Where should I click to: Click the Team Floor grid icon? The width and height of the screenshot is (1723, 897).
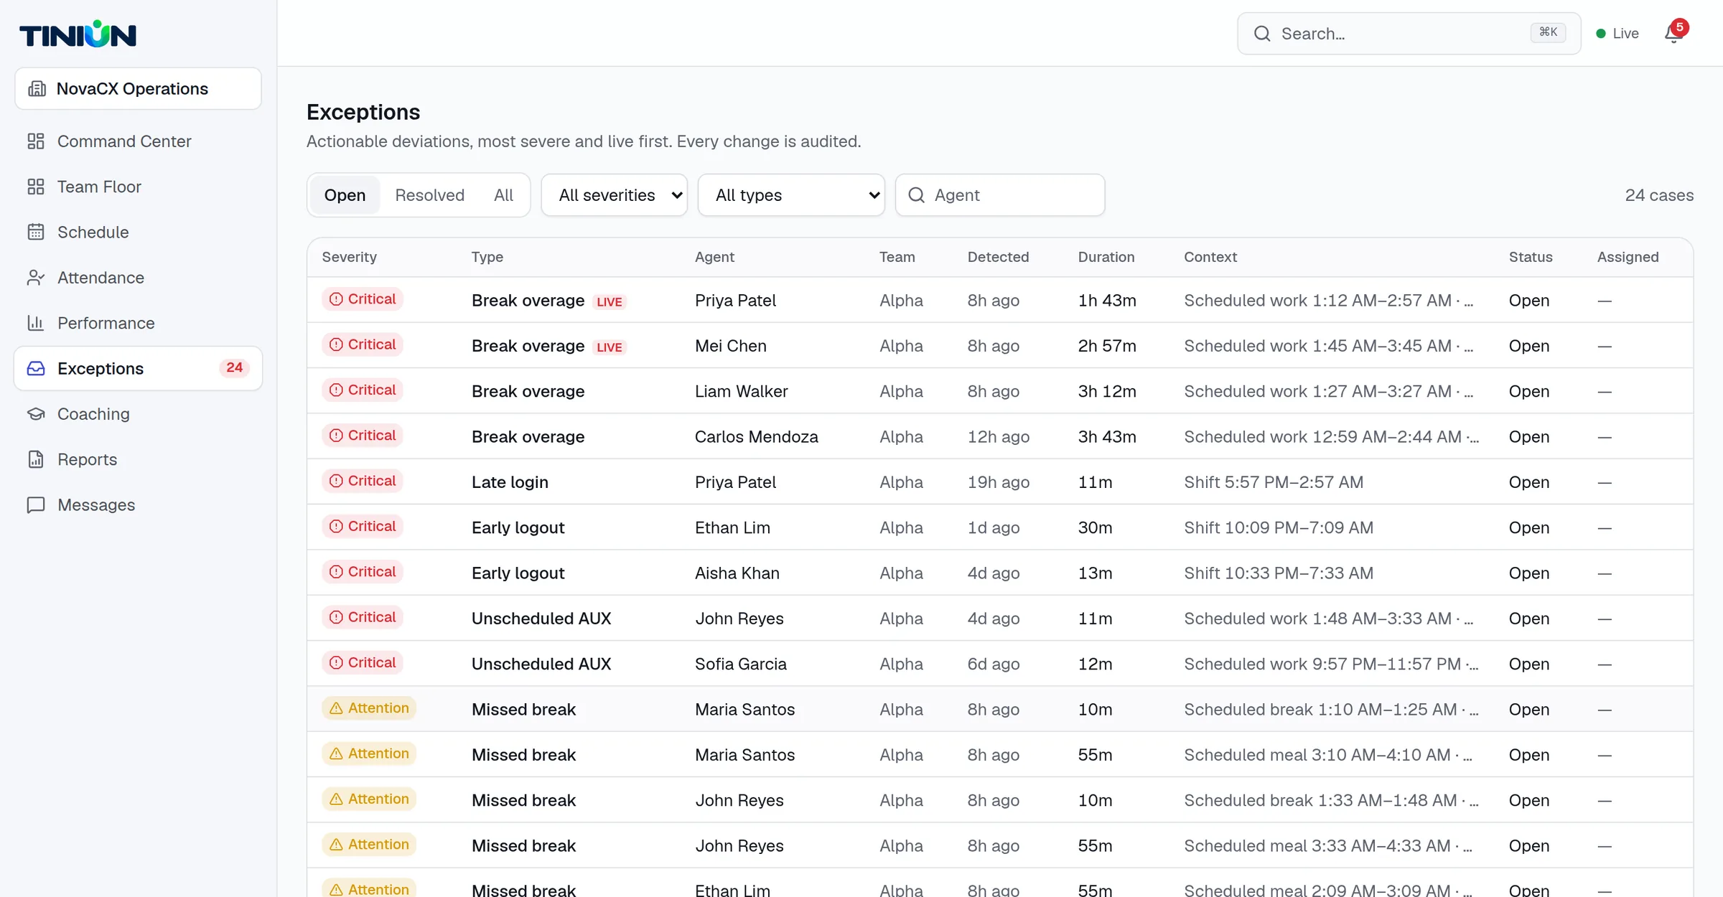pos(36,187)
